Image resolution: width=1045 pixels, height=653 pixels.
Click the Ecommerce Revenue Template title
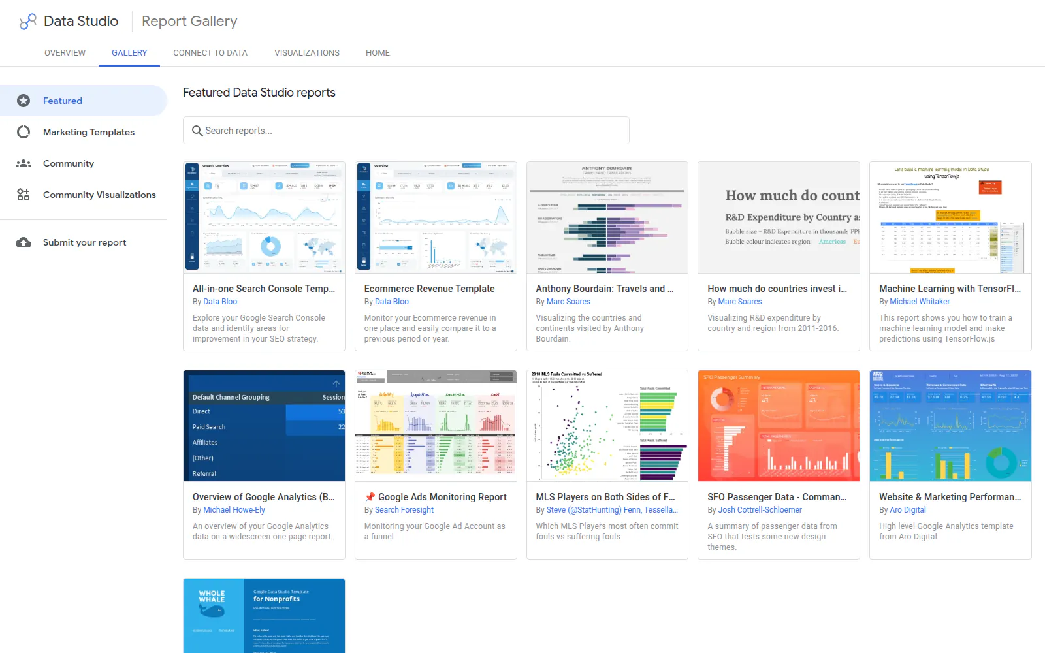click(430, 289)
